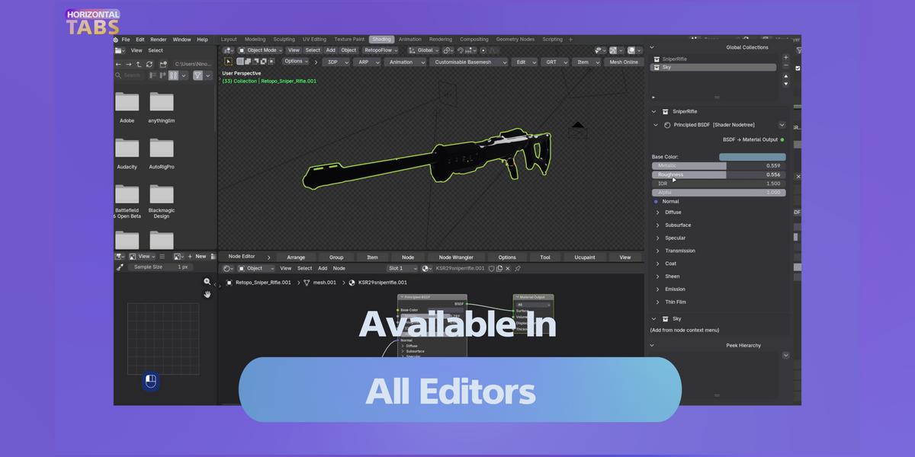Screen dimensions: 915x457
Task: Toggle the checkbox beside the Sky collection
Action: 798,68
